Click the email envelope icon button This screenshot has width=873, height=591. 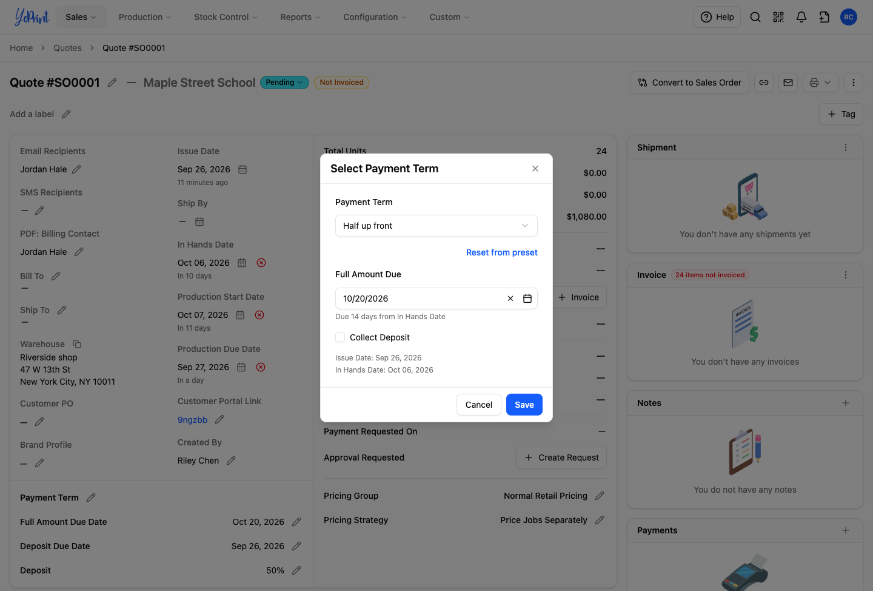[x=788, y=83]
